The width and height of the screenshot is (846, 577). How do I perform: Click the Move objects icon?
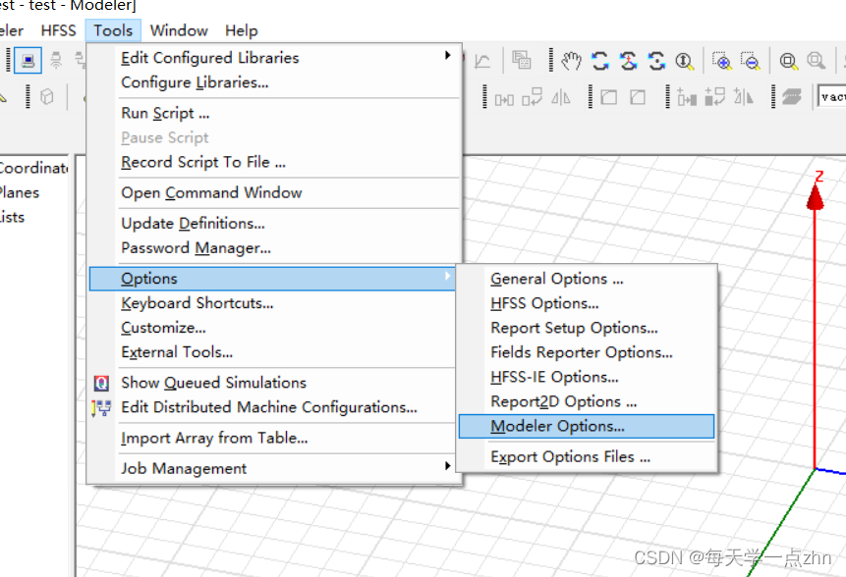click(504, 98)
